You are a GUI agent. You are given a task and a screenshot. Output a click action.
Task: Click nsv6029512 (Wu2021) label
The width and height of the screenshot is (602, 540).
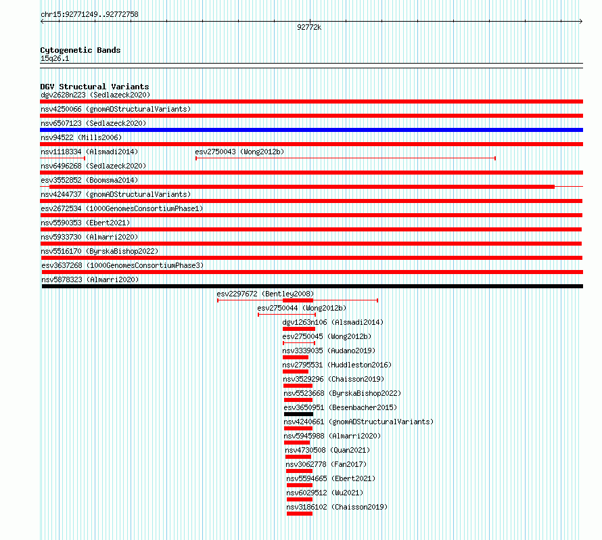(325, 493)
